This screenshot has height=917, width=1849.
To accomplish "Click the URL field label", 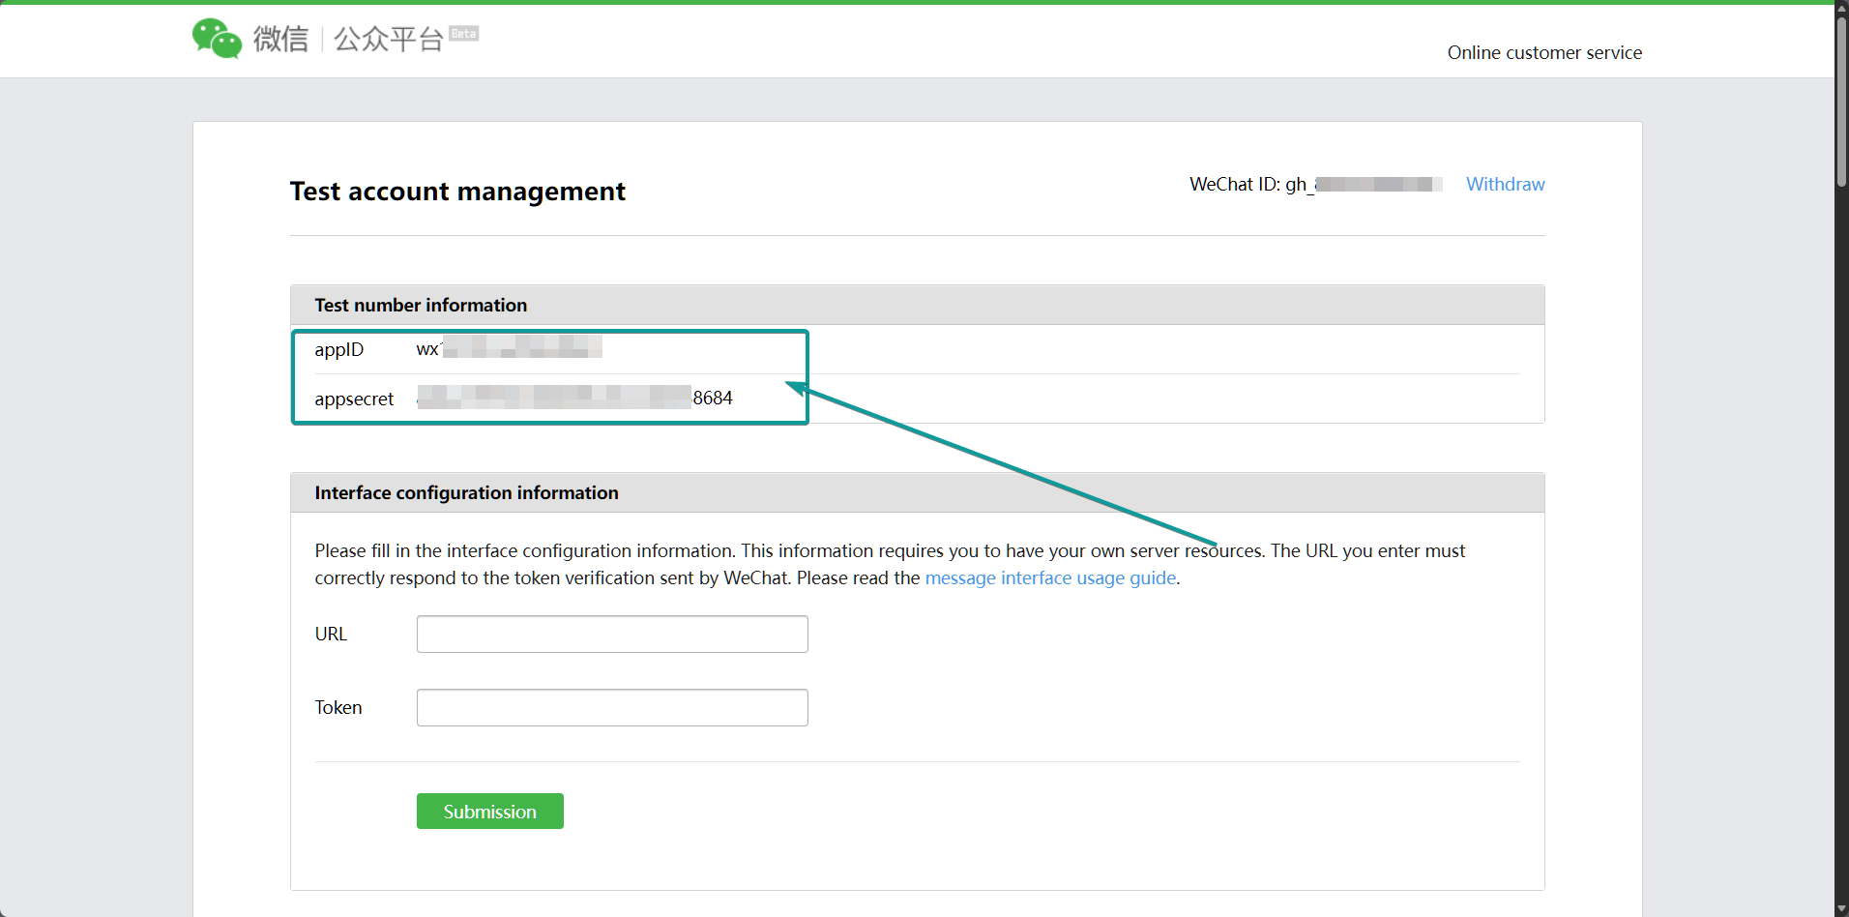I will pyautogui.click(x=331, y=634).
